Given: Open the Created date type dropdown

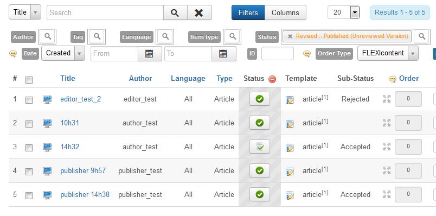Looking at the screenshot, I should (x=63, y=53).
